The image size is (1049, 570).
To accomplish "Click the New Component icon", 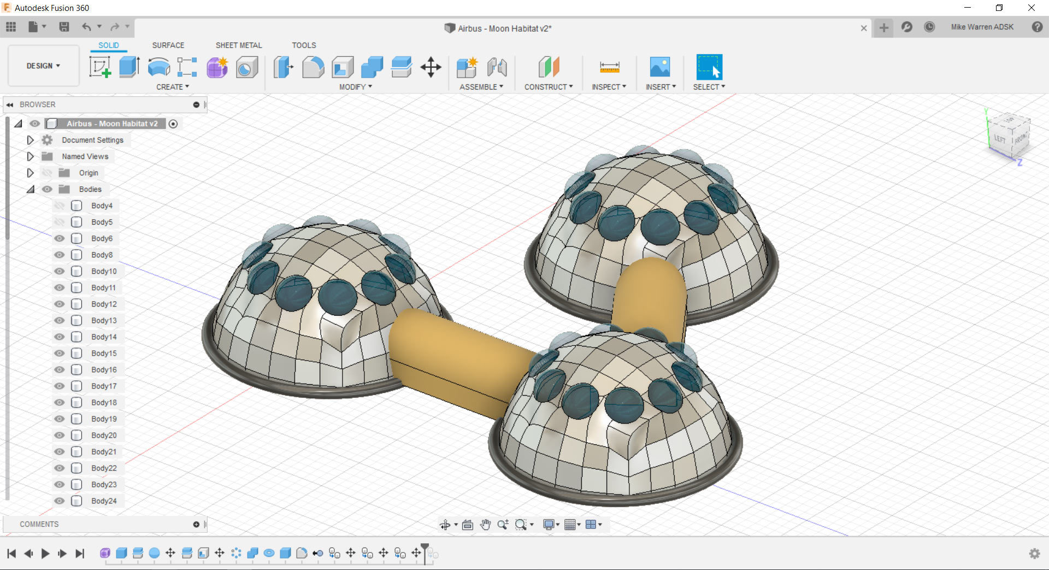I will click(467, 67).
